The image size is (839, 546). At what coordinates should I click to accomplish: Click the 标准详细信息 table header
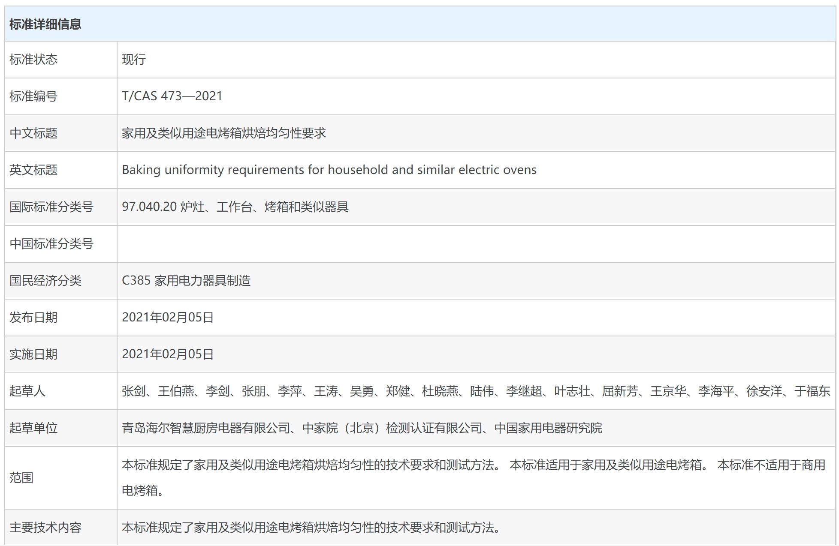tap(45, 24)
